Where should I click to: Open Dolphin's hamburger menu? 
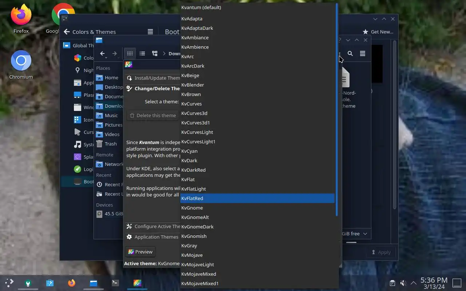[x=363, y=53]
